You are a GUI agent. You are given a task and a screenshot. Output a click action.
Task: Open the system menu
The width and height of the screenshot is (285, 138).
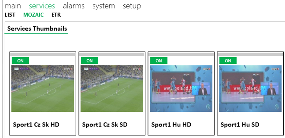coord(104,6)
